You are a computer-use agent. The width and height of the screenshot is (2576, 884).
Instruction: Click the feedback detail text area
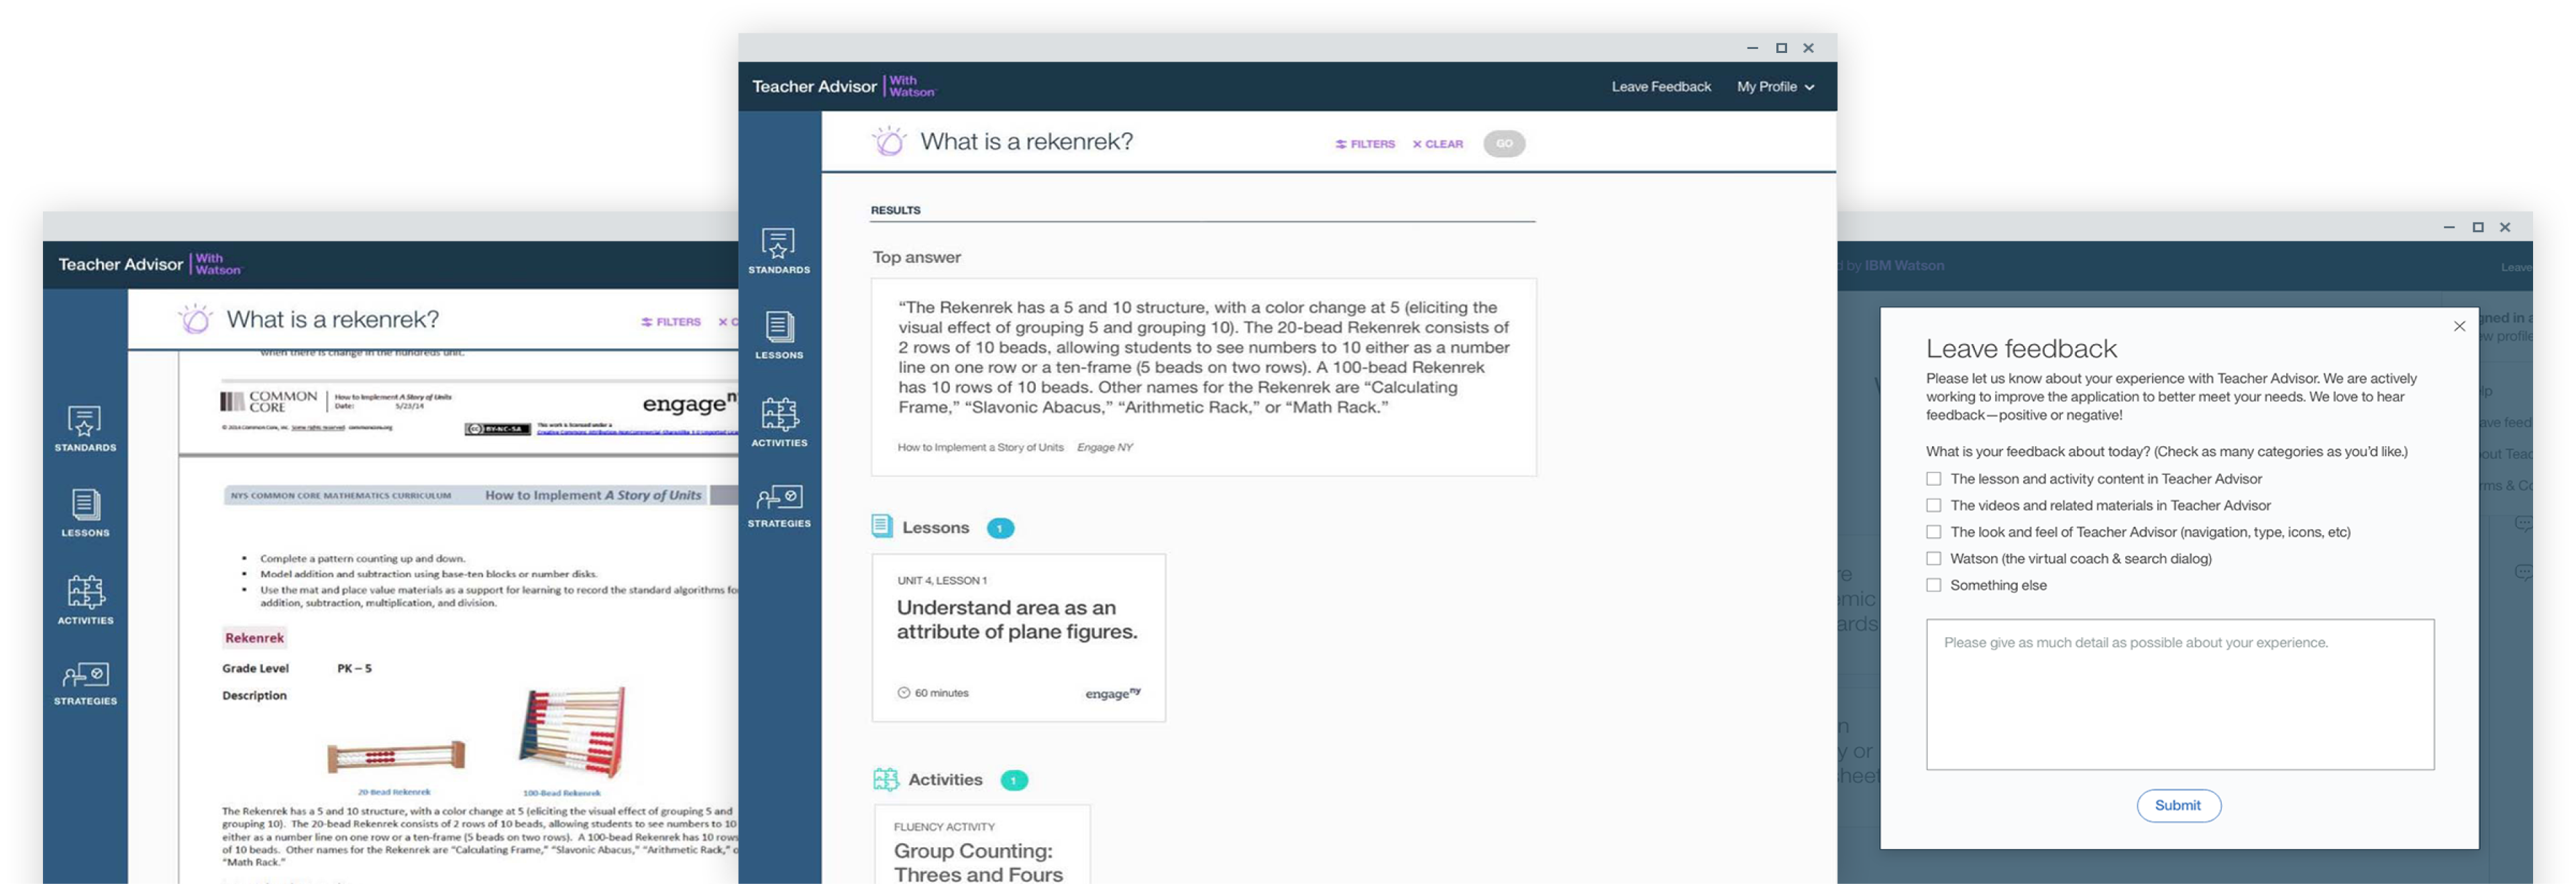[x=2180, y=695]
